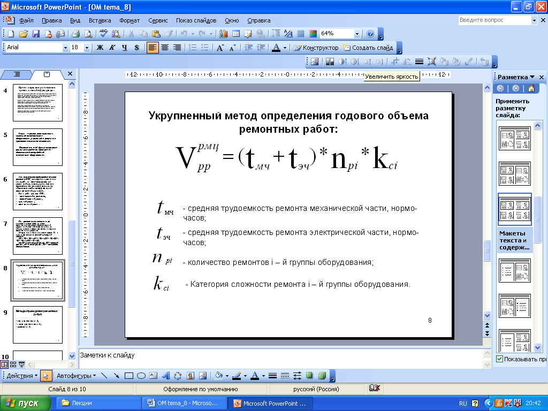This screenshot has height=411, width=548.
Task: Run the spell check (ABC icon)
Action: [x=103, y=34]
